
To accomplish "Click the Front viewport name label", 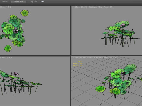I will click(x=78, y=7).
